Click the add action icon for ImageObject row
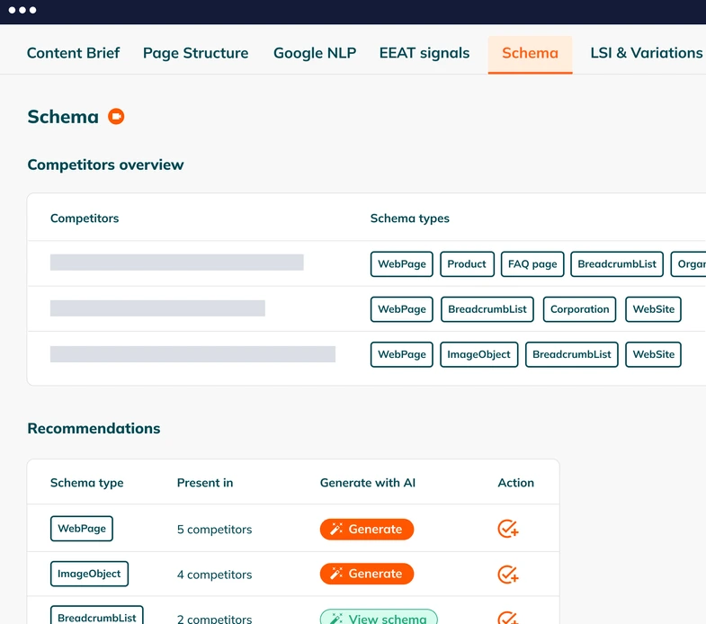This screenshot has height=624, width=706. point(508,574)
